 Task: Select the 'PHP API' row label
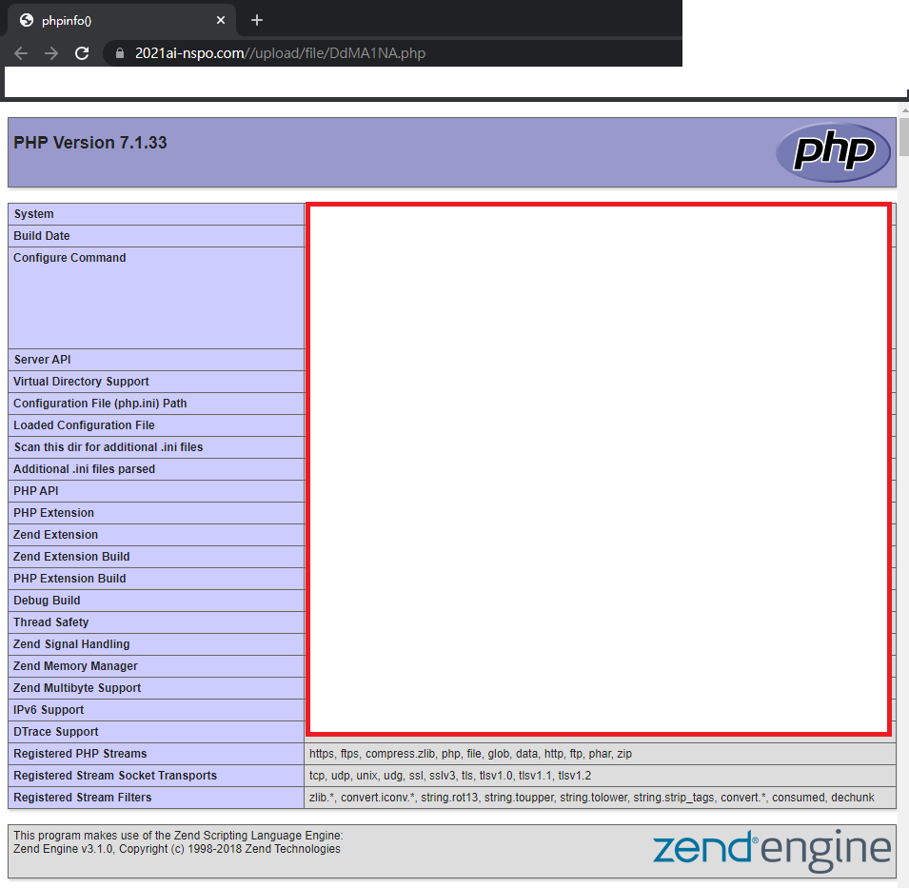(36, 491)
